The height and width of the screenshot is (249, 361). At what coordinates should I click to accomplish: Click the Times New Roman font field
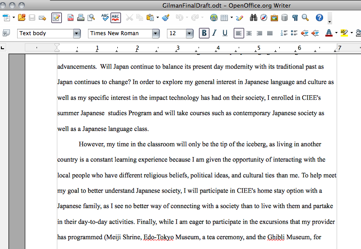tap(120, 33)
